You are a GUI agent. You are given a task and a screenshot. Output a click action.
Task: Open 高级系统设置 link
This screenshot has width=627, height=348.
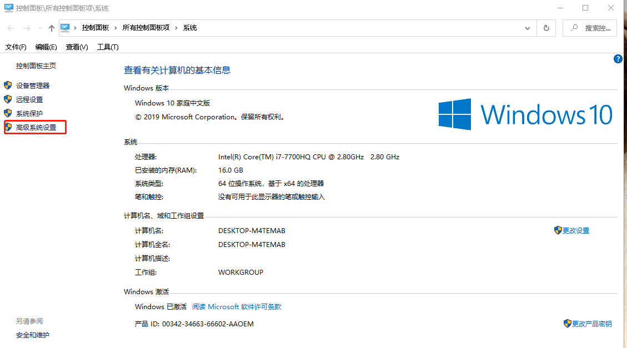(36, 128)
